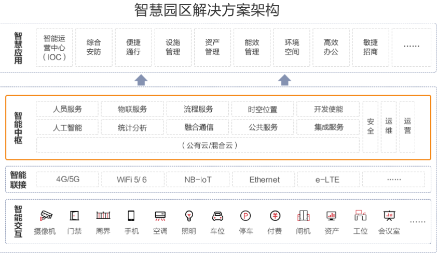The image size is (437, 253).
Task: Click the air conditioner (空调) icon
Action: (160, 215)
